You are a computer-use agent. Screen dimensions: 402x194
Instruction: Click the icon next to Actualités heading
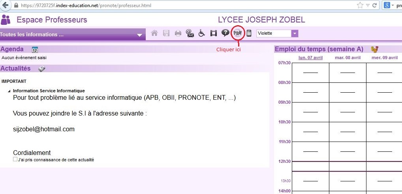(42, 69)
